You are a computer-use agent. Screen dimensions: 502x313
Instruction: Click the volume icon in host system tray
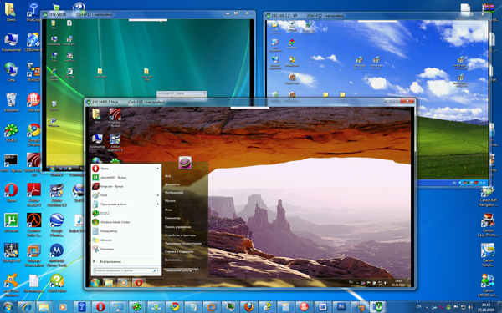469,307
